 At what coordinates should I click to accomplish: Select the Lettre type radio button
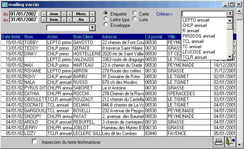point(106,19)
